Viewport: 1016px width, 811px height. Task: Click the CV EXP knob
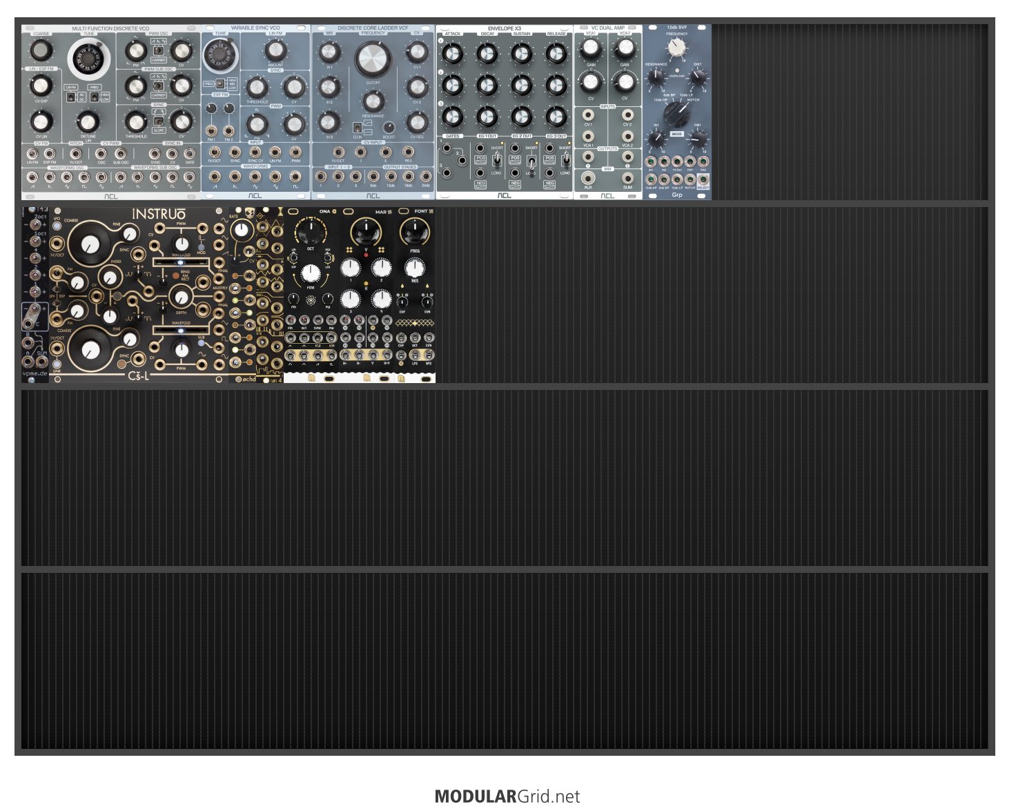click(41, 86)
